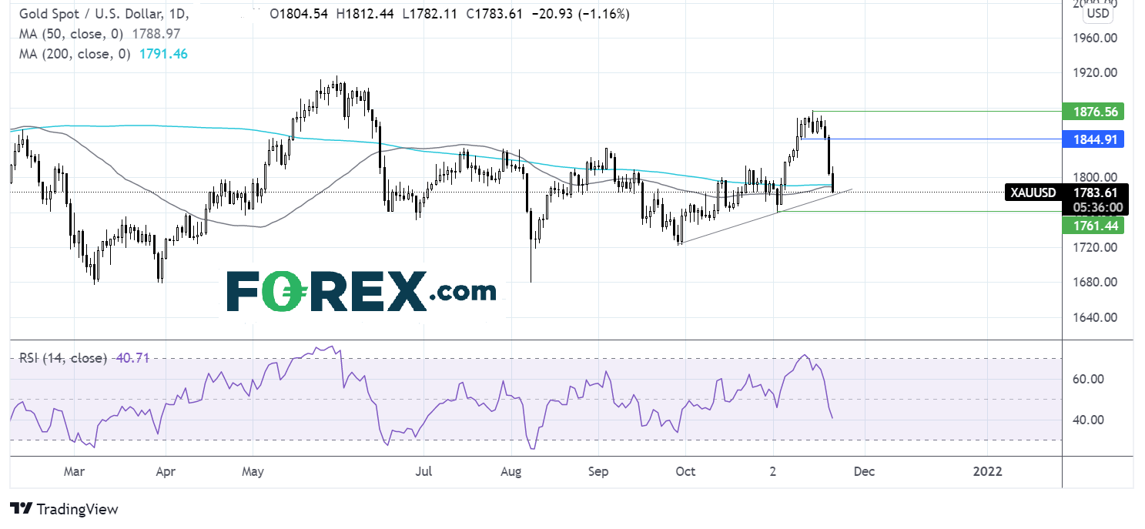The image size is (1145, 529).
Task: Click the green 1876.56 price label
Action: pyautogui.click(x=1092, y=112)
